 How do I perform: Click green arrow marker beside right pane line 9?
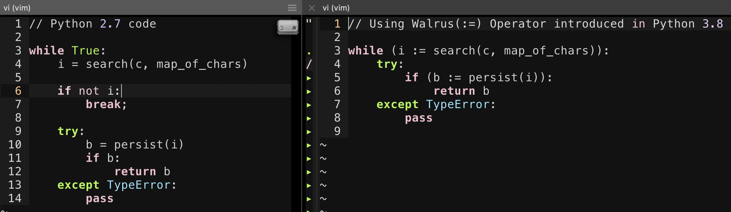(309, 132)
